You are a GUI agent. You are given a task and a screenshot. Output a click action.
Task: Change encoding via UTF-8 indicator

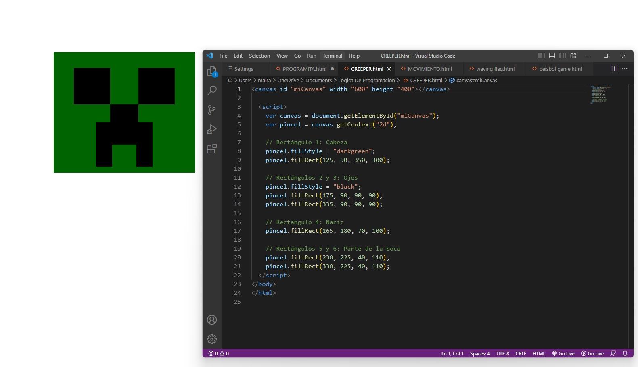tap(503, 353)
